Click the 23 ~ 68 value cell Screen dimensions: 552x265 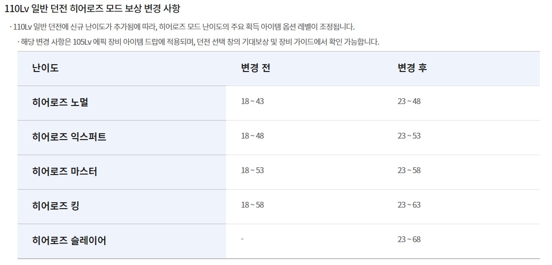(x=409, y=239)
